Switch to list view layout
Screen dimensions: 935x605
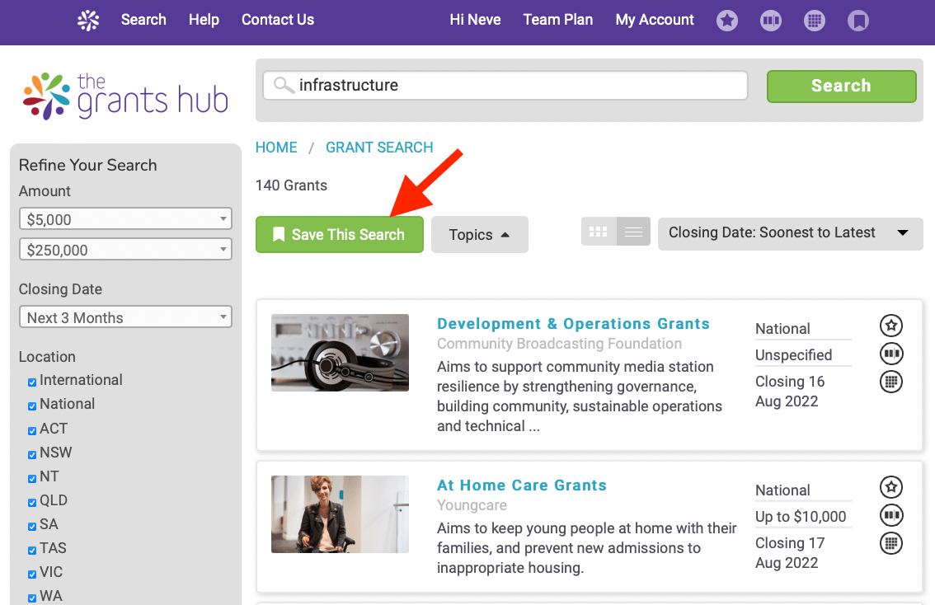[x=633, y=232]
